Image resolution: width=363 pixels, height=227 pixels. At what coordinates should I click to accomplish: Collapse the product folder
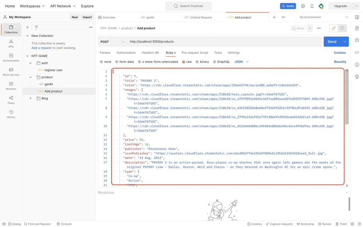click(30, 77)
